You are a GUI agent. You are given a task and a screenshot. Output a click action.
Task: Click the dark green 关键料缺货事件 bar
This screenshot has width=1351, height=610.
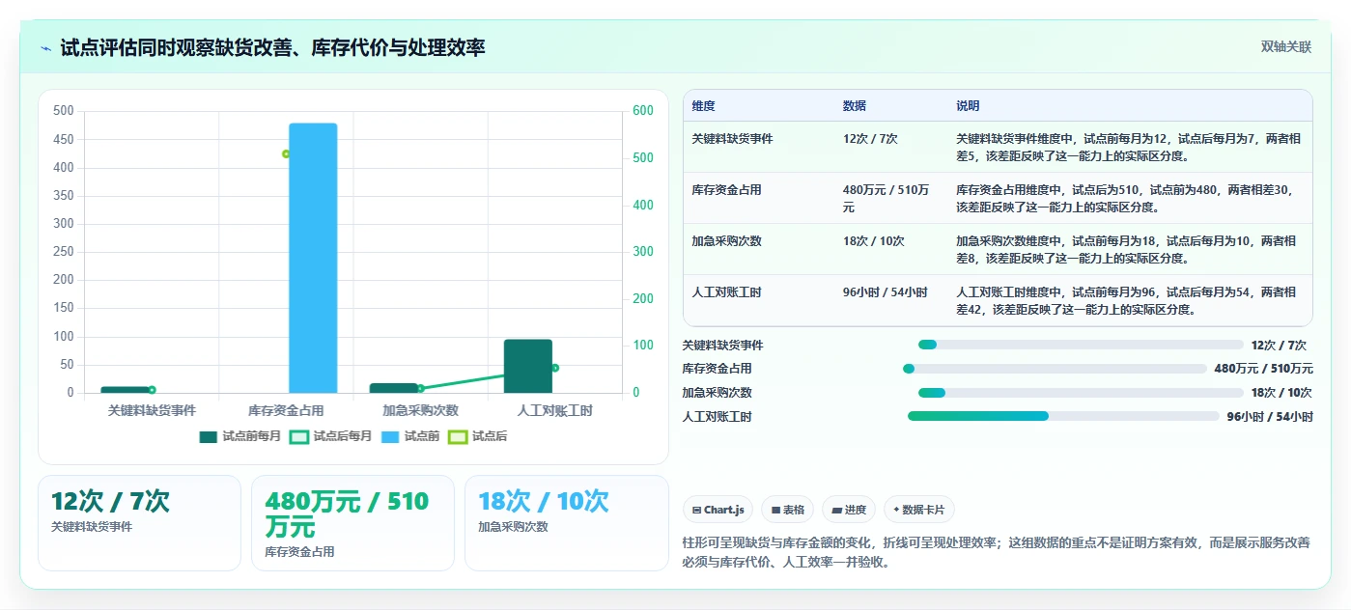pyautogui.click(x=125, y=390)
